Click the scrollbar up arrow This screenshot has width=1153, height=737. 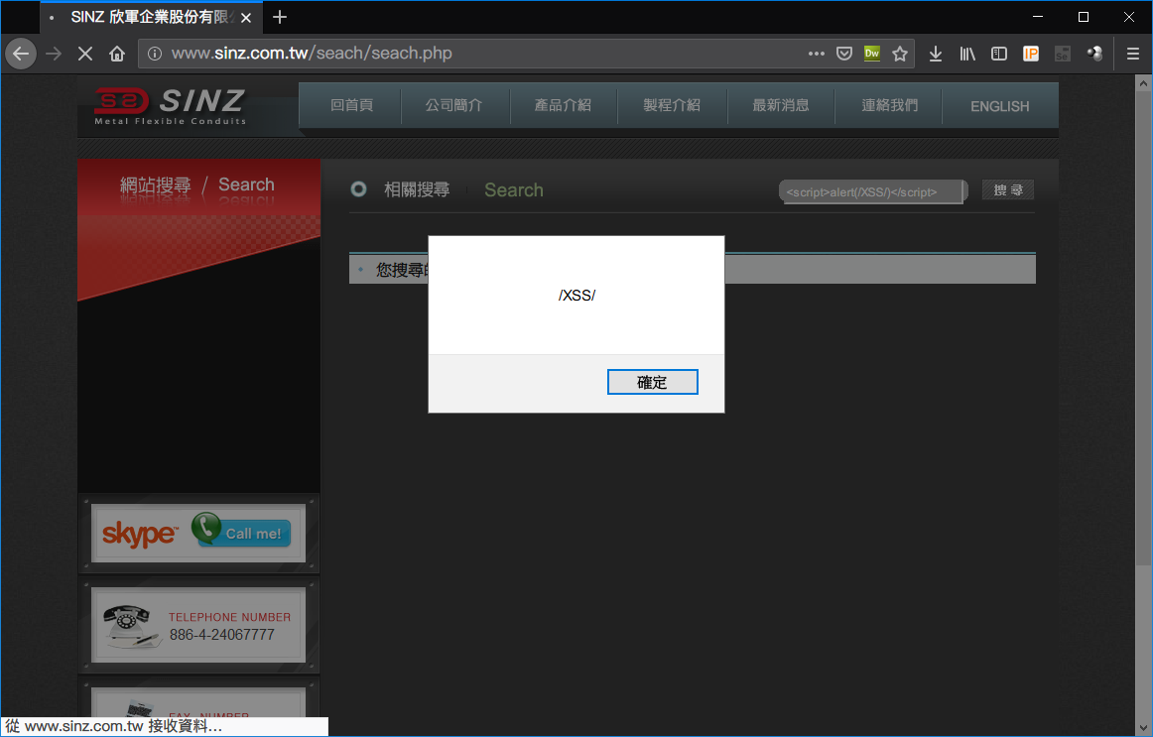1143,83
